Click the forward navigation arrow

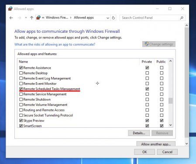coord(19,18)
